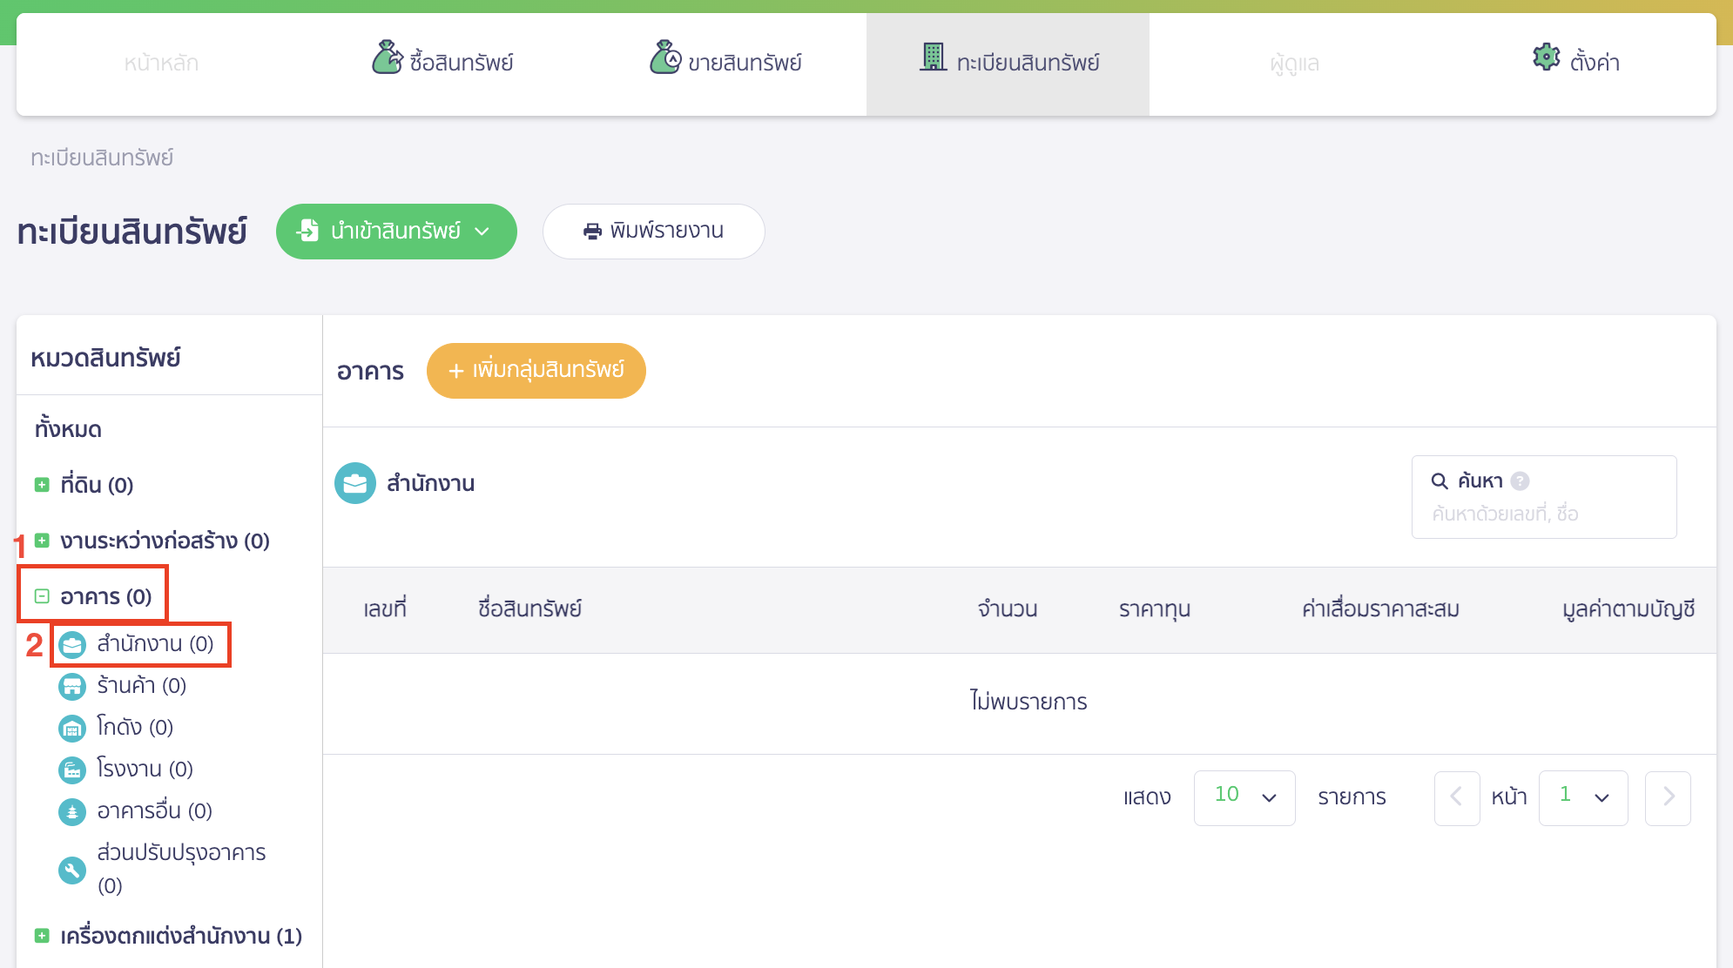Expand the เครื่องตกแต่งสำนักงาน category
This screenshot has height=968, width=1733.
pos(41,936)
